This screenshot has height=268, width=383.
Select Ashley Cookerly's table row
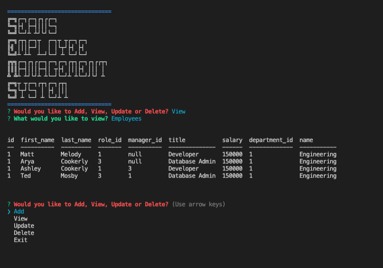(168, 168)
